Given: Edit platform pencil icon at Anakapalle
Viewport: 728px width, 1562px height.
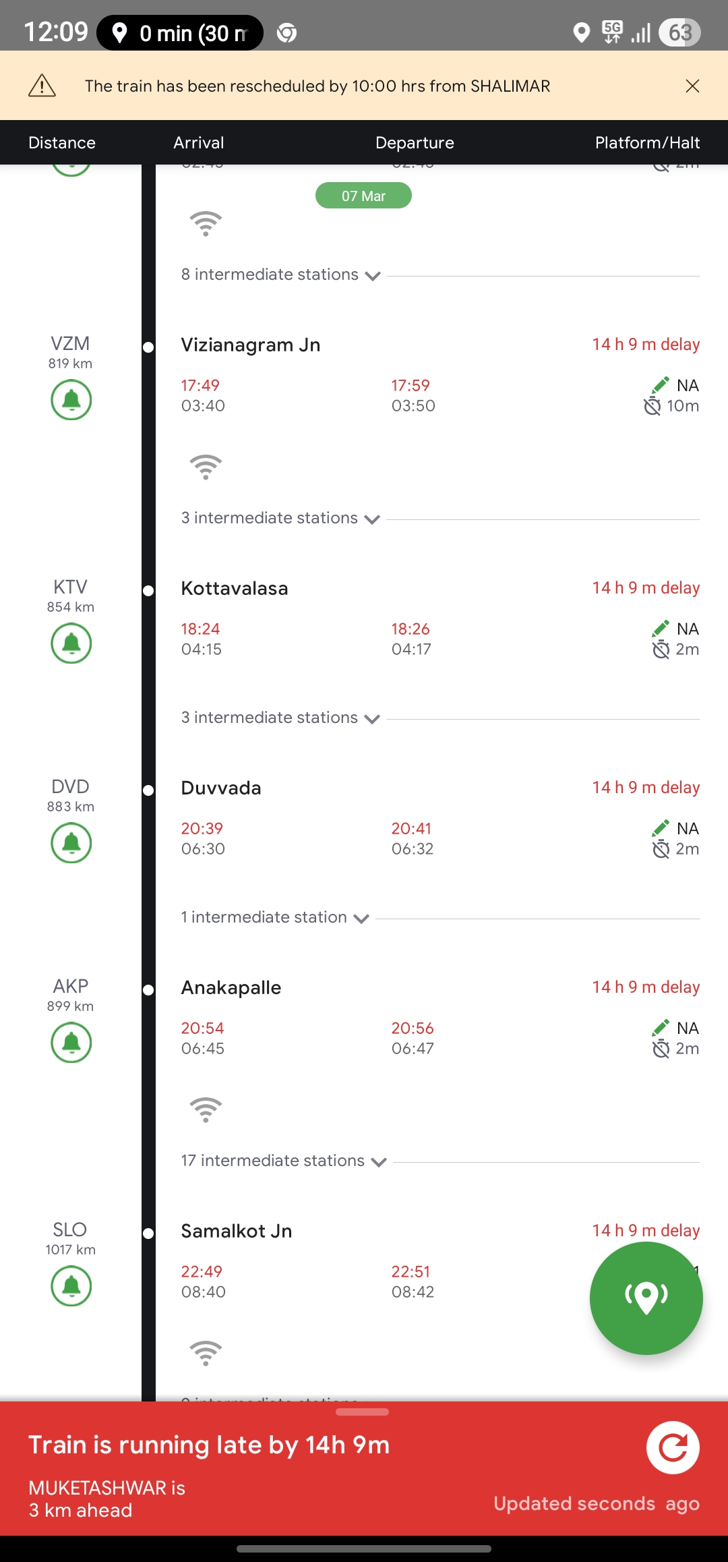Looking at the screenshot, I should 660,1028.
